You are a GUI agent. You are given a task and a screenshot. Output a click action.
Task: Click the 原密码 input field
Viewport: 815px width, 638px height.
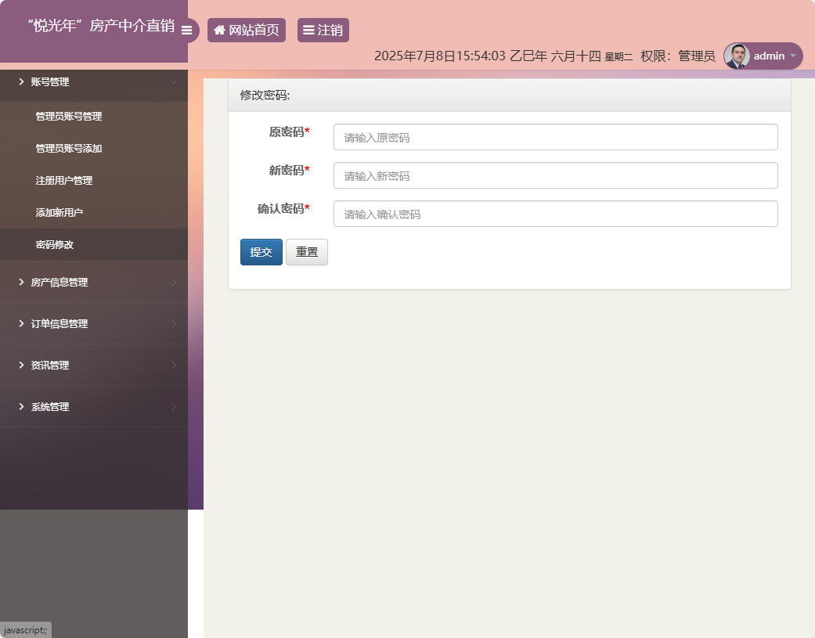coord(555,137)
